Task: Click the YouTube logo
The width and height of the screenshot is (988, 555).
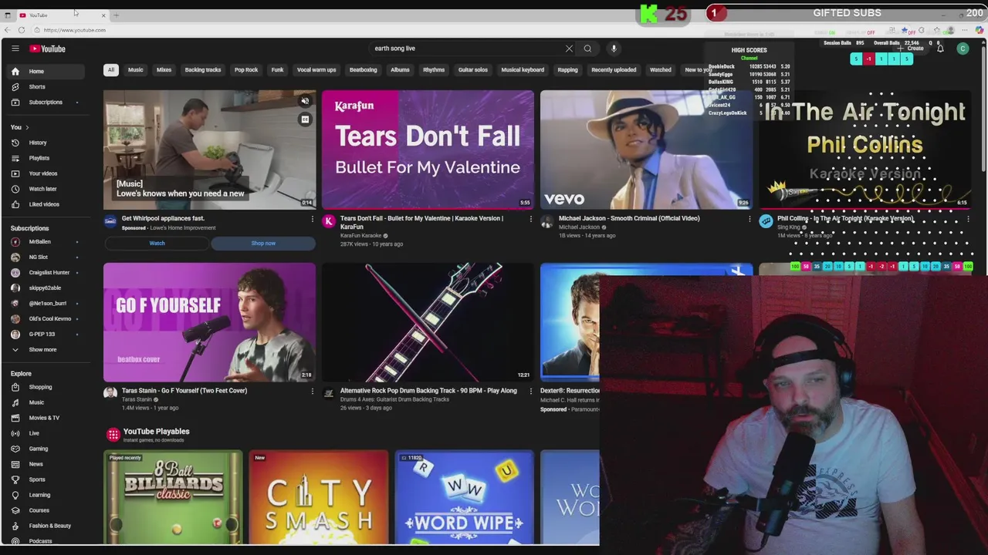Action: pos(48,49)
